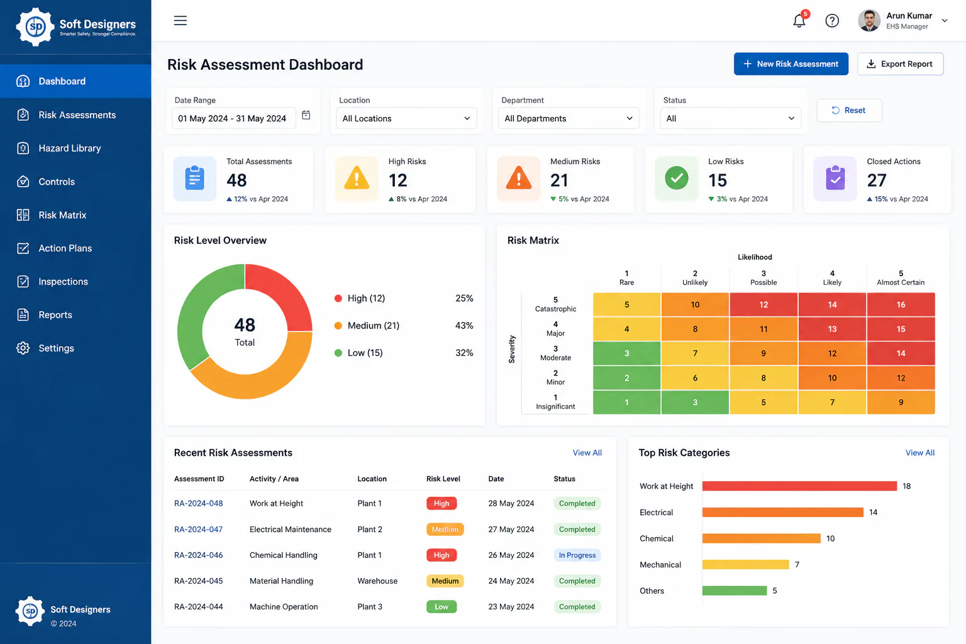Viewport: 966px width, 644px height.
Task: Expand the All Departments dropdown
Action: coord(569,118)
